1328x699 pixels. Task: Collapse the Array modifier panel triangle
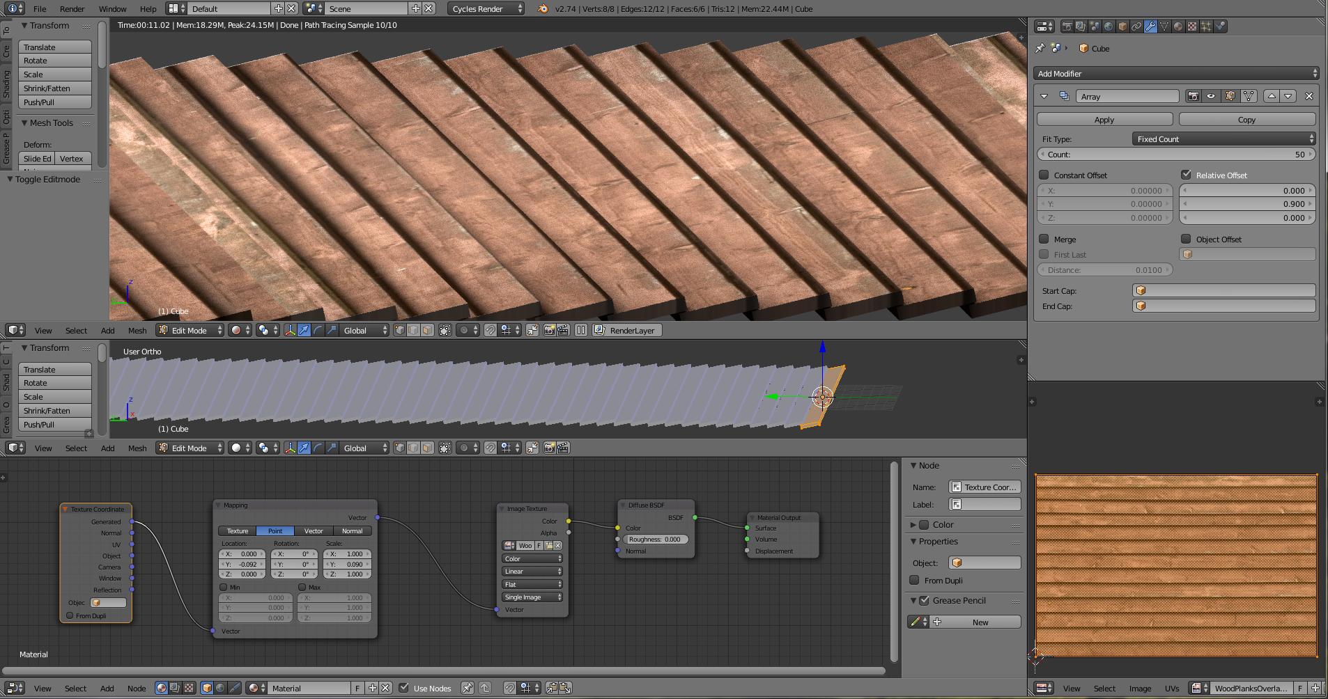(x=1044, y=96)
